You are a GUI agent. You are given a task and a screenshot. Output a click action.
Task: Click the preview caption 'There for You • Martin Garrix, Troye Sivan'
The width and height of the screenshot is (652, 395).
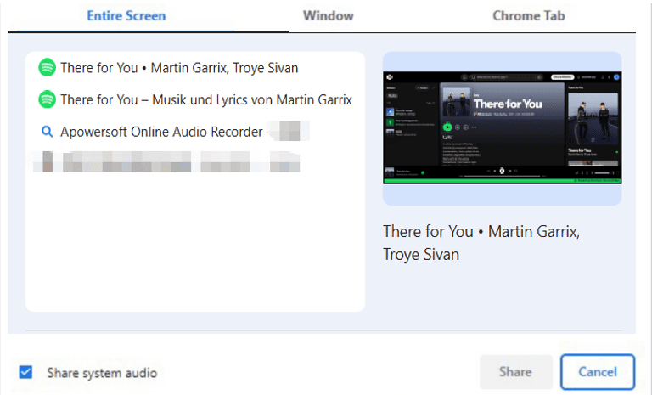coord(481,243)
